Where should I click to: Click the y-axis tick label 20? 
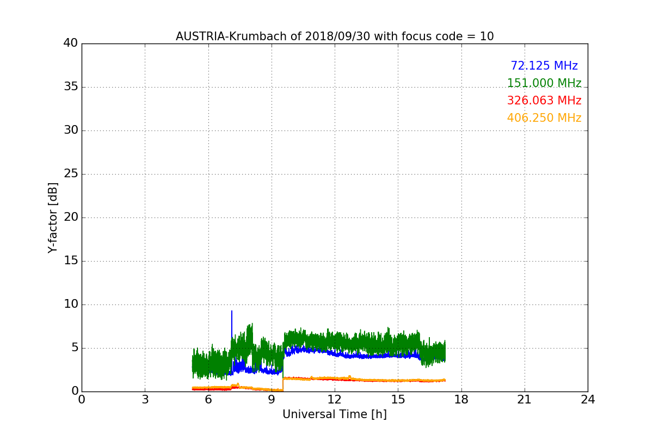tap(71, 217)
